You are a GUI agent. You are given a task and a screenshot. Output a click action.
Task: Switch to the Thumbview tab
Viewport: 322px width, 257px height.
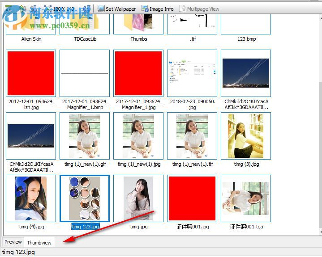tap(39, 242)
